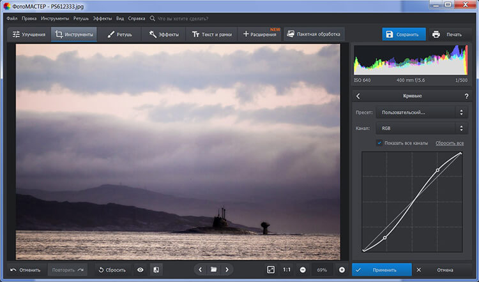The width and height of the screenshot is (479, 282).
Task: Click the zoom-in plus icon
Action: (342, 270)
